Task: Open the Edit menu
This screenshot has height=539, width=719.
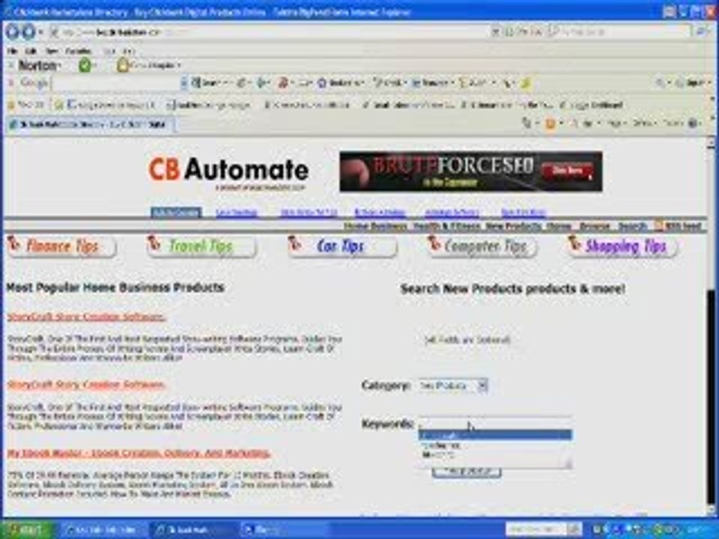Action: 30,51
